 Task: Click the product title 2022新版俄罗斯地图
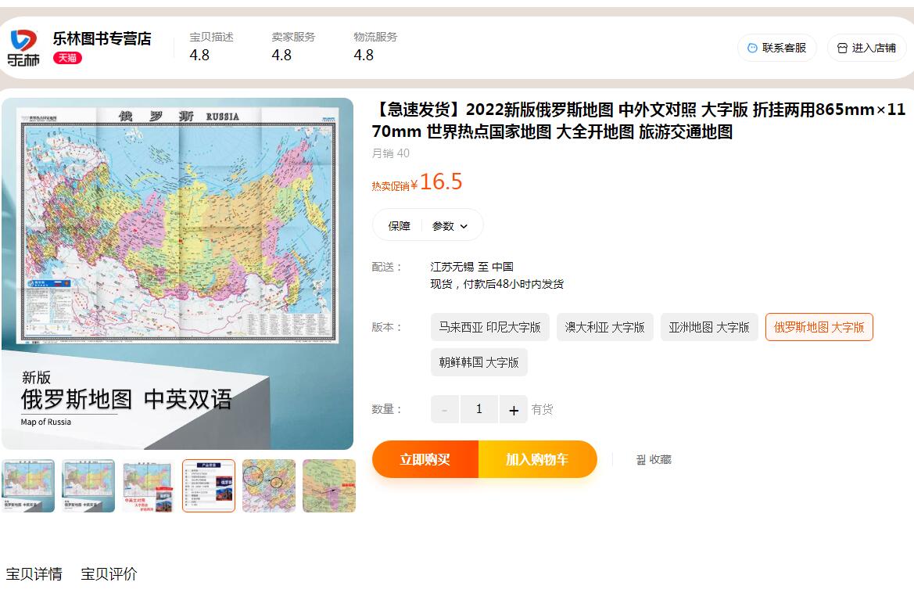point(638,120)
